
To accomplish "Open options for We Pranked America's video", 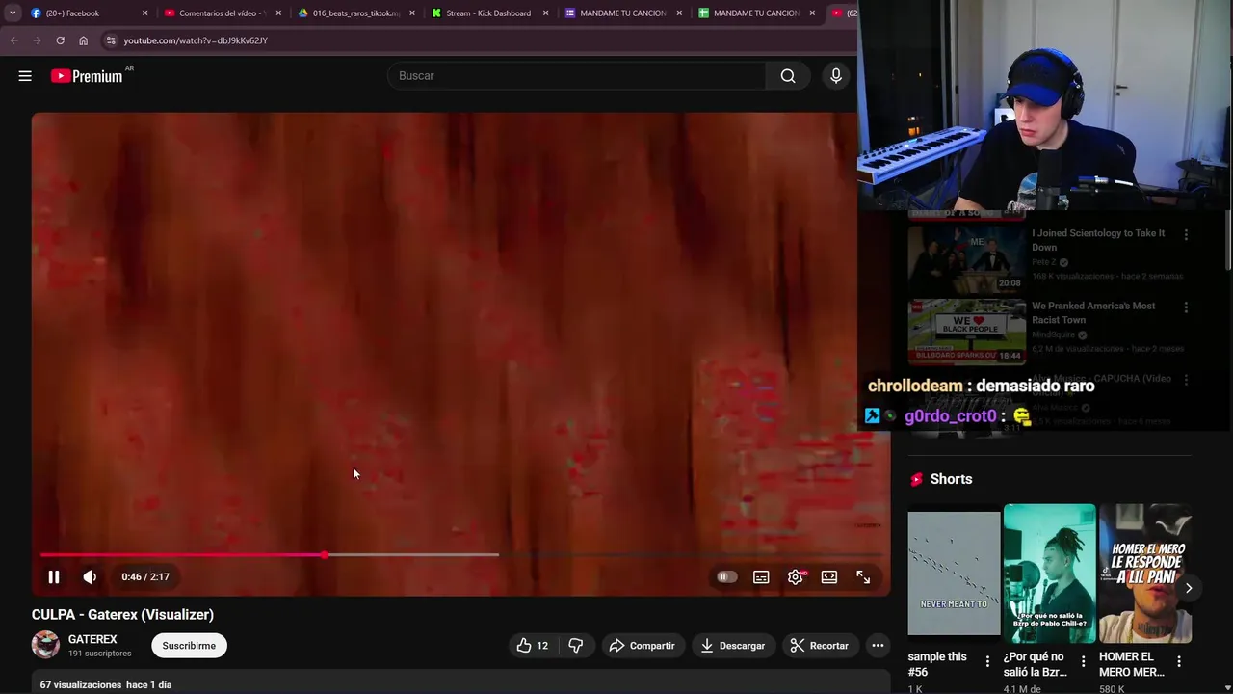I will tap(1186, 307).
